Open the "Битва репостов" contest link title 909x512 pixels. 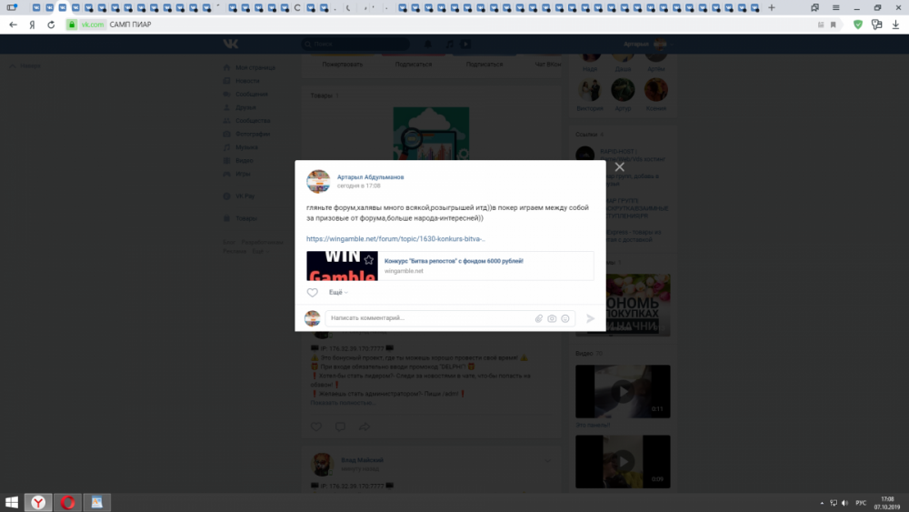tap(454, 261)
